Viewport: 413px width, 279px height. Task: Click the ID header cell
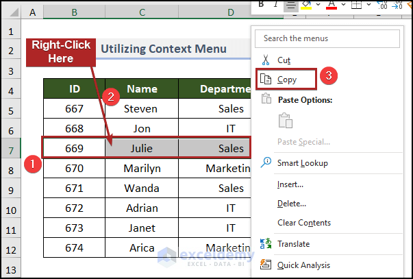tap(74, 88)
